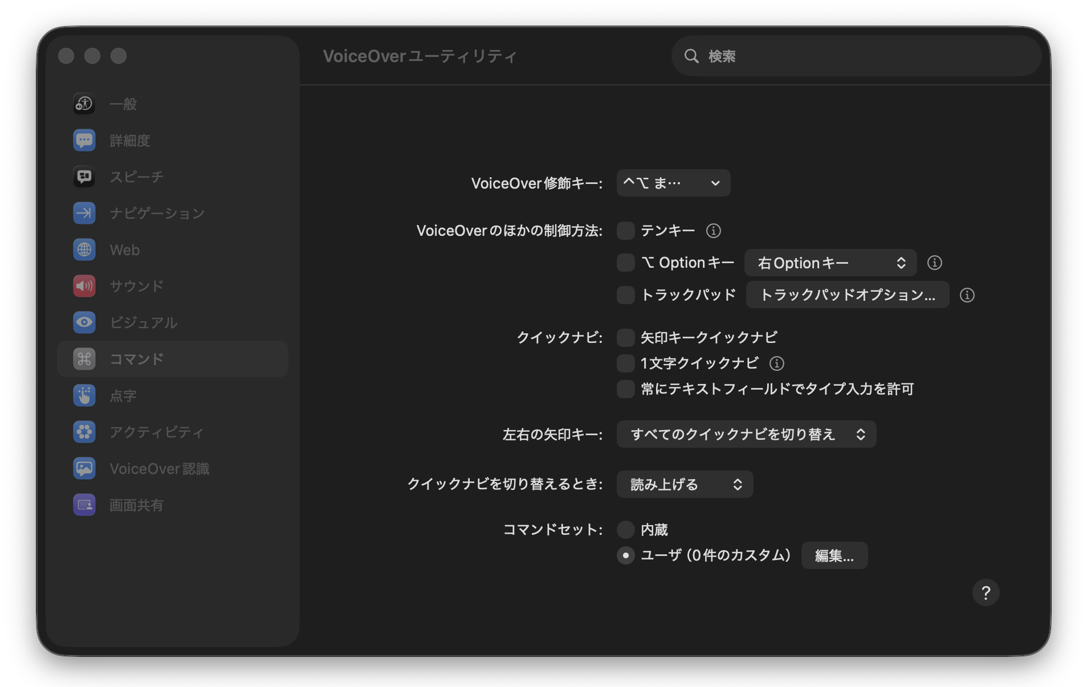Enable the テンキー checkbox
Screen dimensions: 1083x687
coord(626,231)
